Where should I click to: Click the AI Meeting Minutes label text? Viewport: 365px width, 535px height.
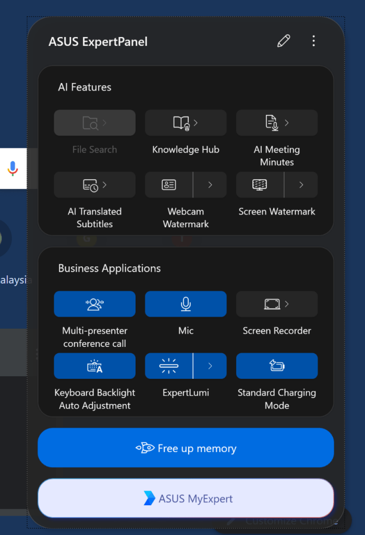click(277, 156)
